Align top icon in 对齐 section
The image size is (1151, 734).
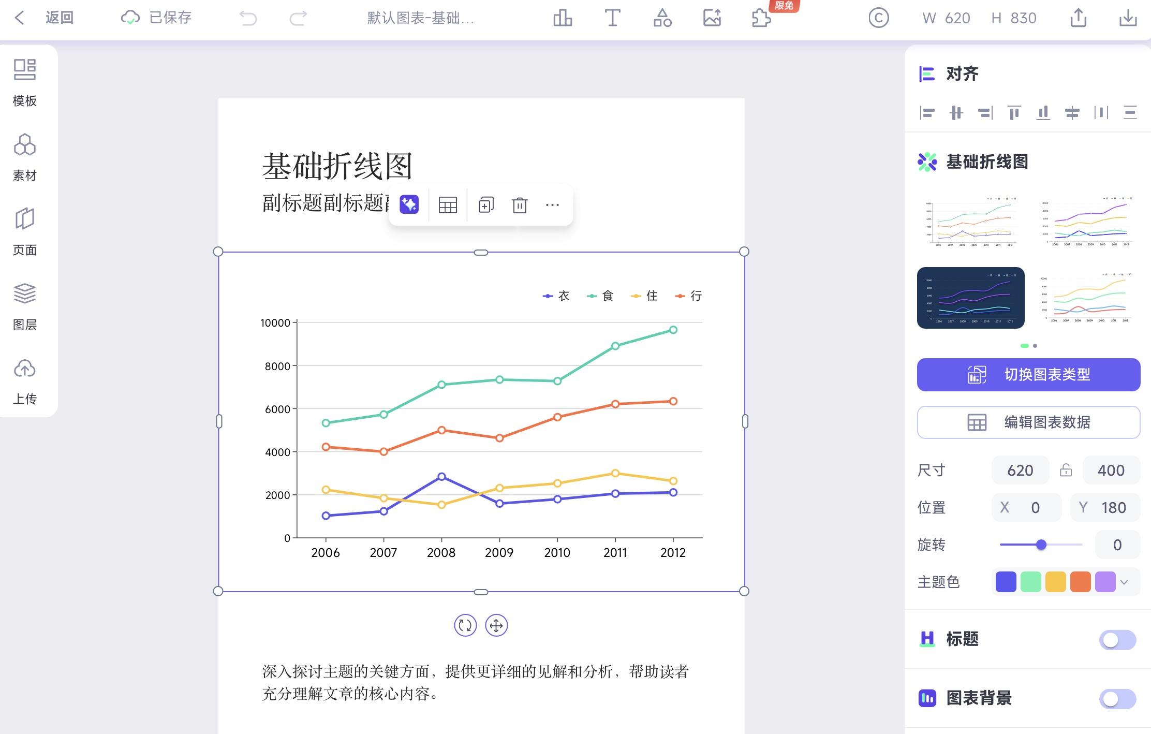[1014, 112]
